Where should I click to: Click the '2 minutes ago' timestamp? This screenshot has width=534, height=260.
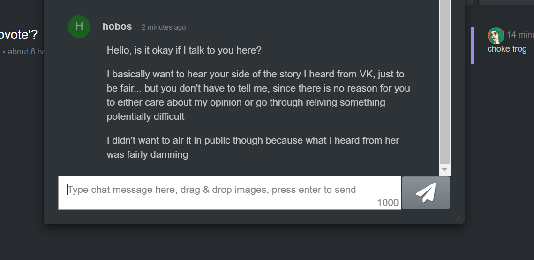coord(164,27)
